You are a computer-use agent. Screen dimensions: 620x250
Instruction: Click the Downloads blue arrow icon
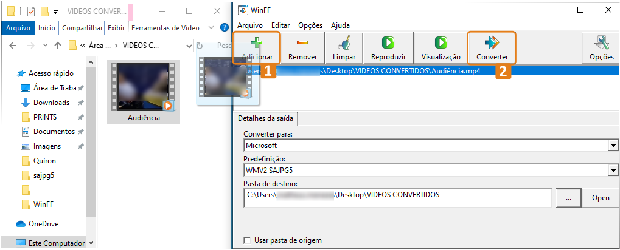tap(26, 103)
